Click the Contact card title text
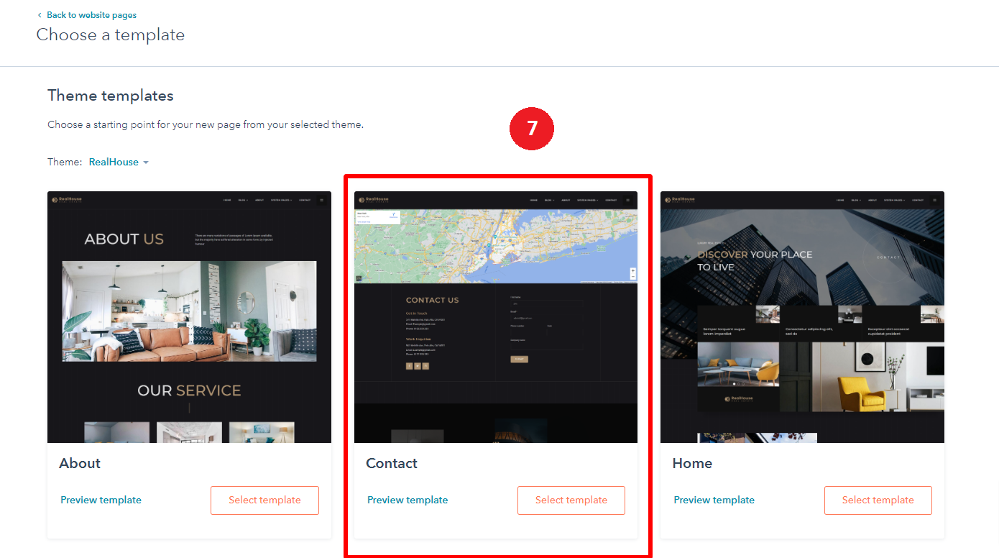Screen dimensions: 999x558 point(392,464)
